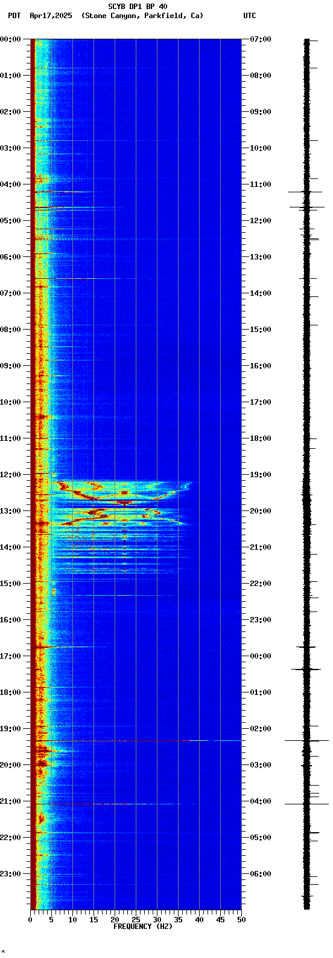
Task: Click the '50' frequency tick label
Action: point(241,920)
